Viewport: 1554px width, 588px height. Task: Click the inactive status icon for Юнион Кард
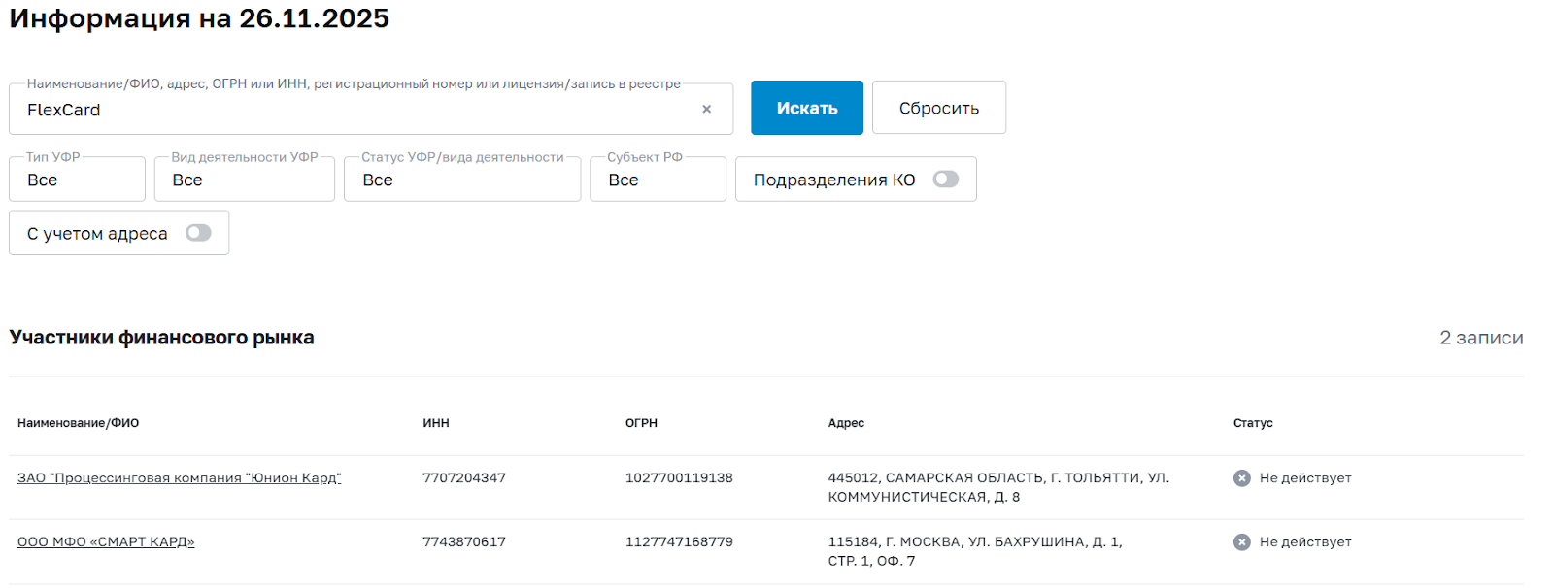click(1241, 478)
